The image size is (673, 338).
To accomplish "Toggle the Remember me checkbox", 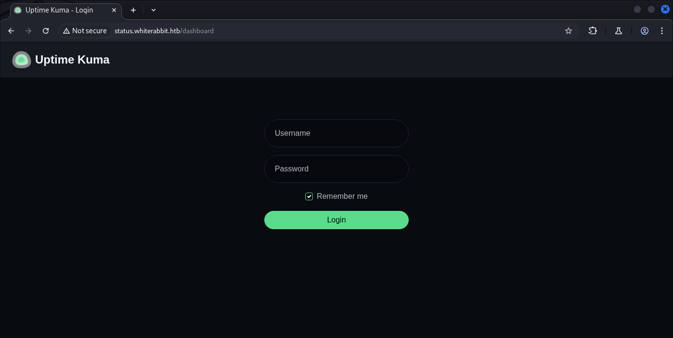I will 309,196.
